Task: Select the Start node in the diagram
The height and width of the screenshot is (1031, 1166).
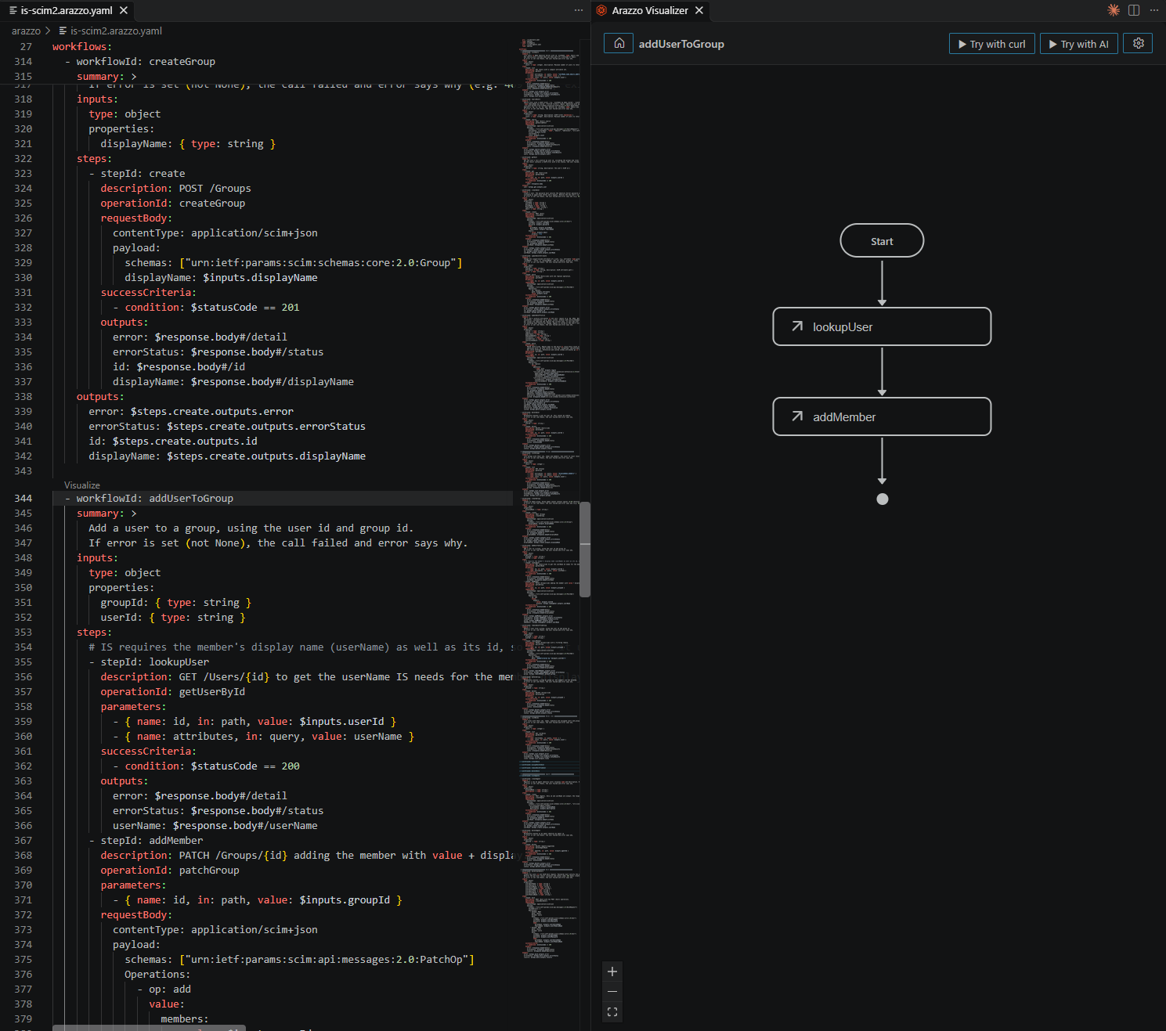Action: pyautogui.click(x=882, y=241)
